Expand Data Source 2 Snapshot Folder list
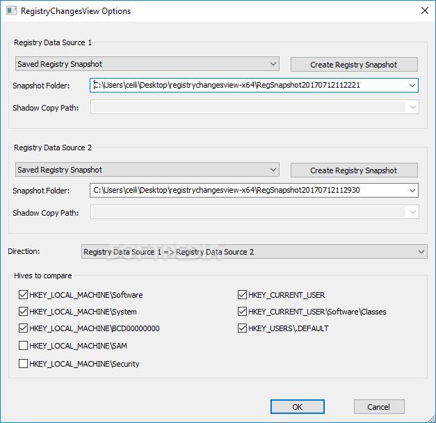The width and height of the screenshot is (436, 423). pyautogui.click(x=412, y=191)
